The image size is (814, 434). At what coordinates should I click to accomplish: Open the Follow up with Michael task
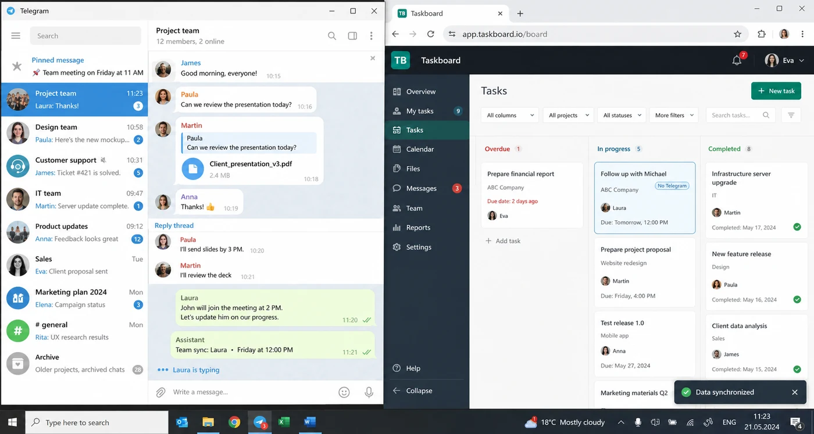645,198
